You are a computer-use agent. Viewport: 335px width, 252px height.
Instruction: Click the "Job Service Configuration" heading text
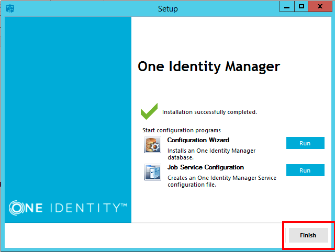[x=206, y=167]
